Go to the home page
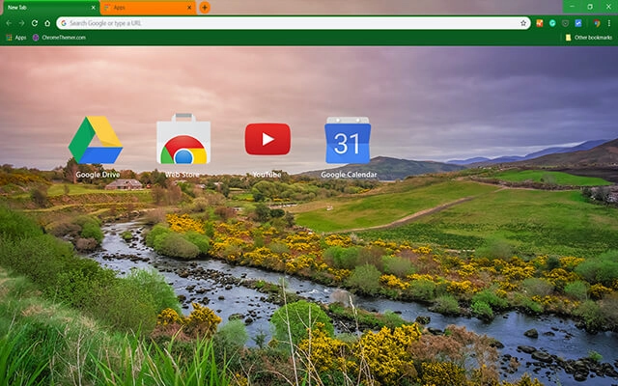The height and width of the screenshot is (386, 618). [47, 23]
